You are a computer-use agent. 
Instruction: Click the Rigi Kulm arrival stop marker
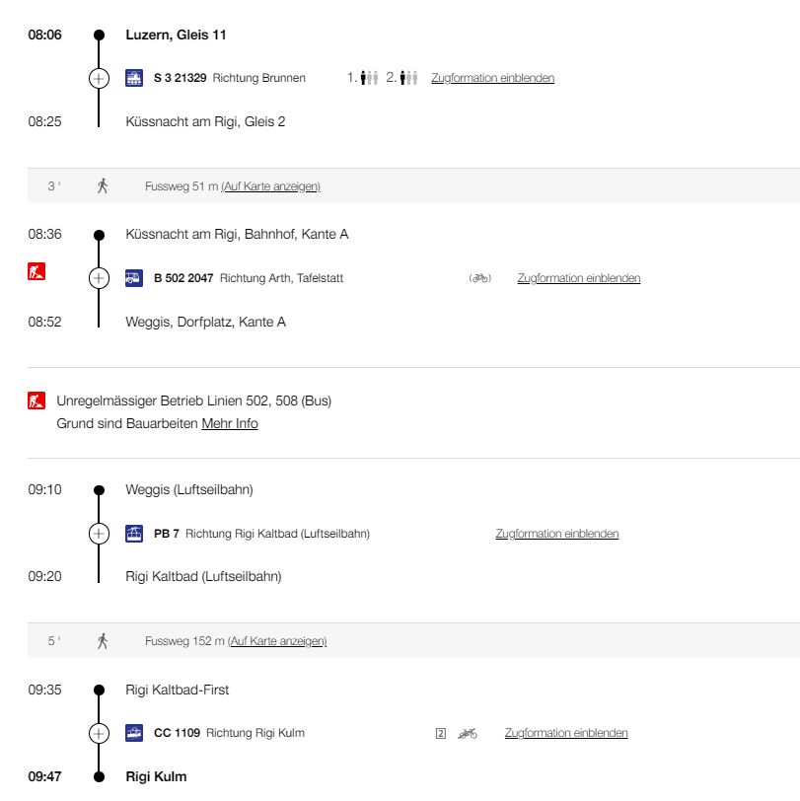(98, 775)
